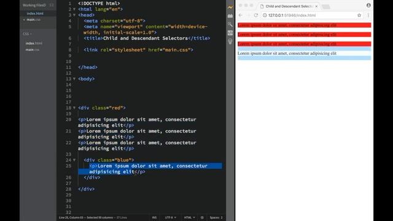393x221 pixels.
Task: Click the paragraph on line 22 in editor
Action: point(137,145)
